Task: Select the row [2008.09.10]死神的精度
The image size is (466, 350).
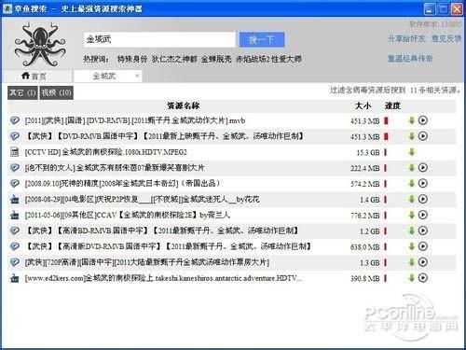Action: [x=232, y=184]
